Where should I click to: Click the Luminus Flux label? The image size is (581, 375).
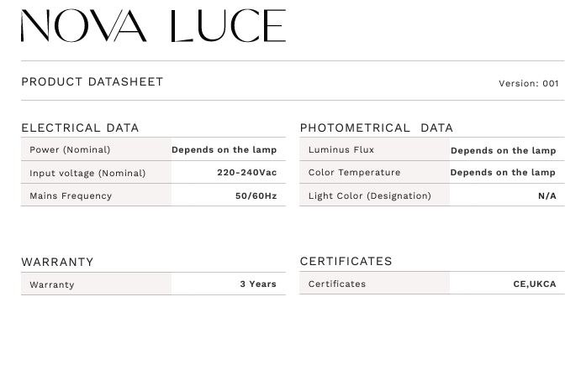point(341,149)
